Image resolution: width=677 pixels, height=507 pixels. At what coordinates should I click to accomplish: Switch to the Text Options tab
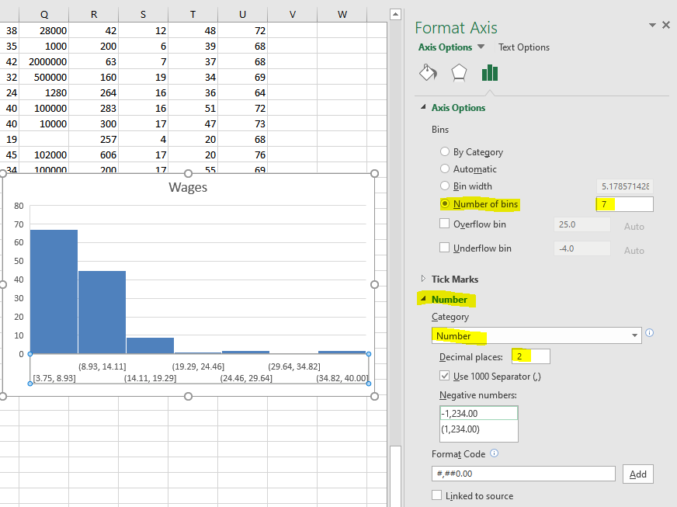click(x=523, y=47)
